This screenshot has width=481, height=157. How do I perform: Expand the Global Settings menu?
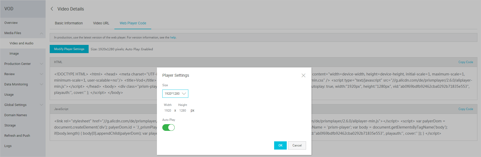(x=41, y=105)
